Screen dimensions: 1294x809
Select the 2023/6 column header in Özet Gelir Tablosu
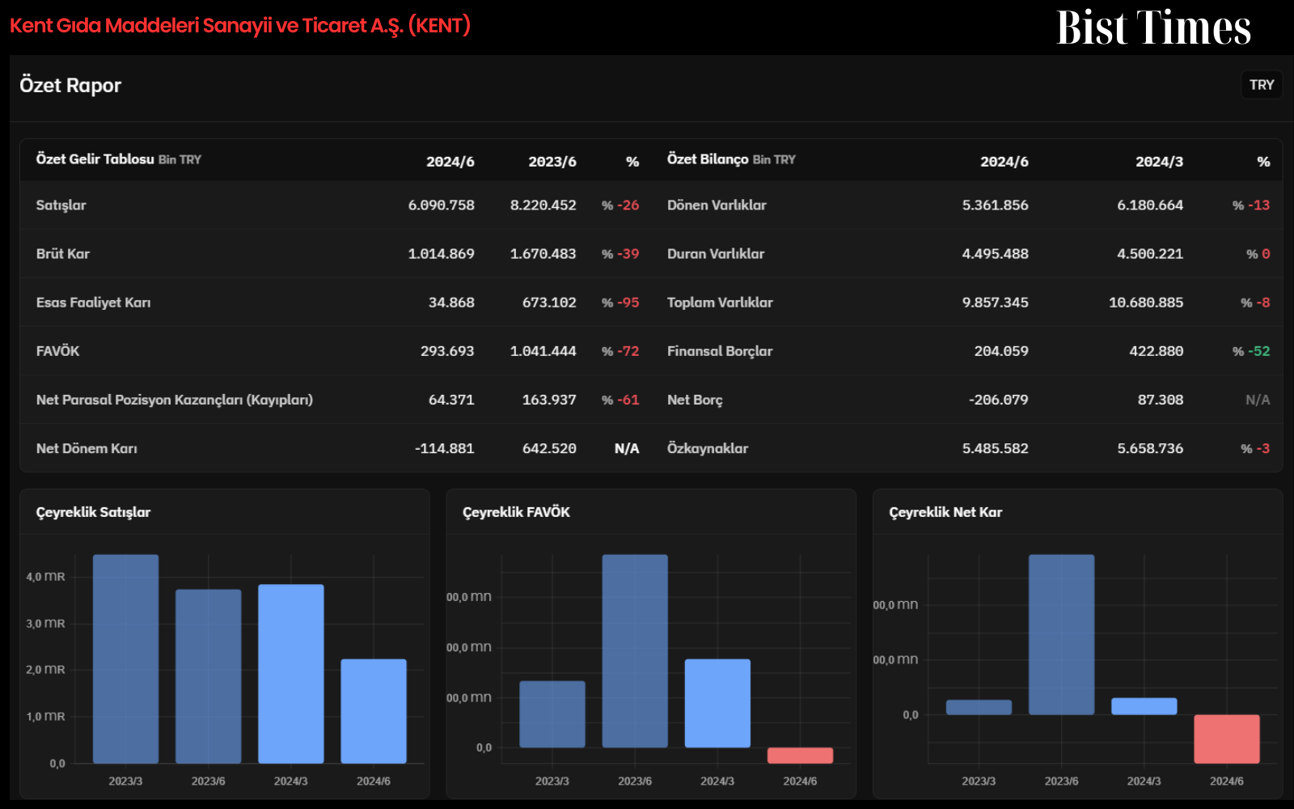tap(552, 162)
